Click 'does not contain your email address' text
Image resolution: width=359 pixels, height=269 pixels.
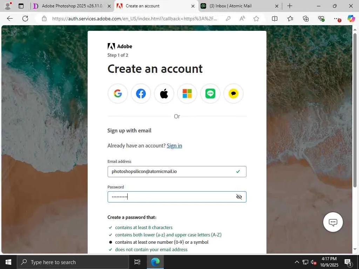coord(151,249)
